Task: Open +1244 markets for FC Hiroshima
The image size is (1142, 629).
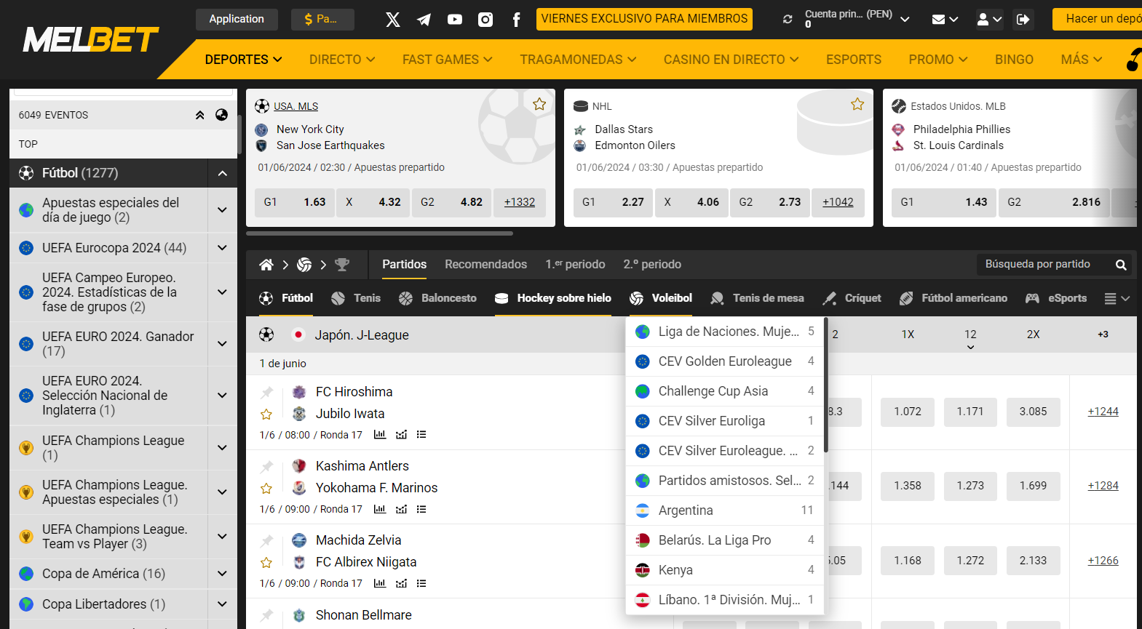Action: click(1103, 412)
